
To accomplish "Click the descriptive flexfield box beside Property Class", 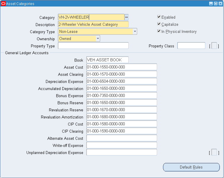I will (x=214, y=46).
